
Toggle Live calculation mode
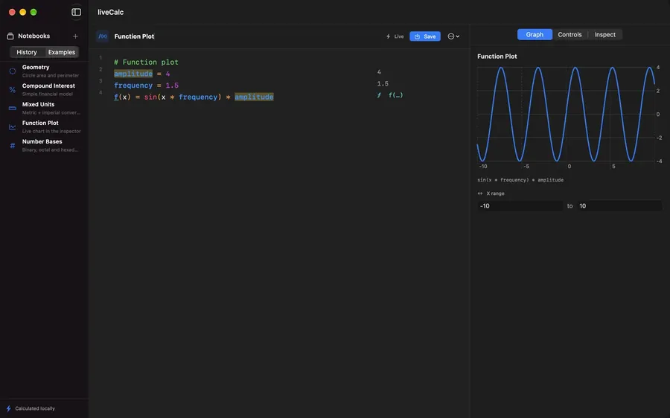pos(395,36)
